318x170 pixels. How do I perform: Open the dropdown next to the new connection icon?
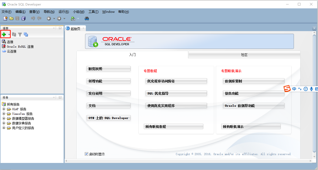[8, 34]
